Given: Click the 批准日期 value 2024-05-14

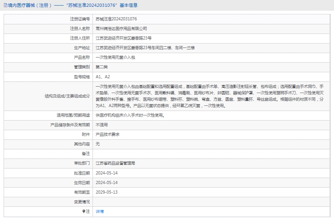Looking at the screenshot, I should tap(107, 172).
